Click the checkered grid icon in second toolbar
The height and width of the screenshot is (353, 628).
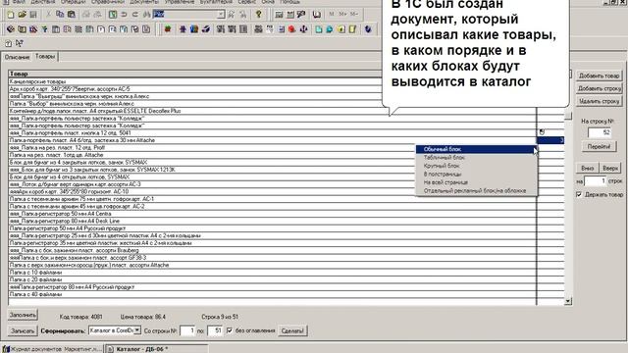point(78,29)
